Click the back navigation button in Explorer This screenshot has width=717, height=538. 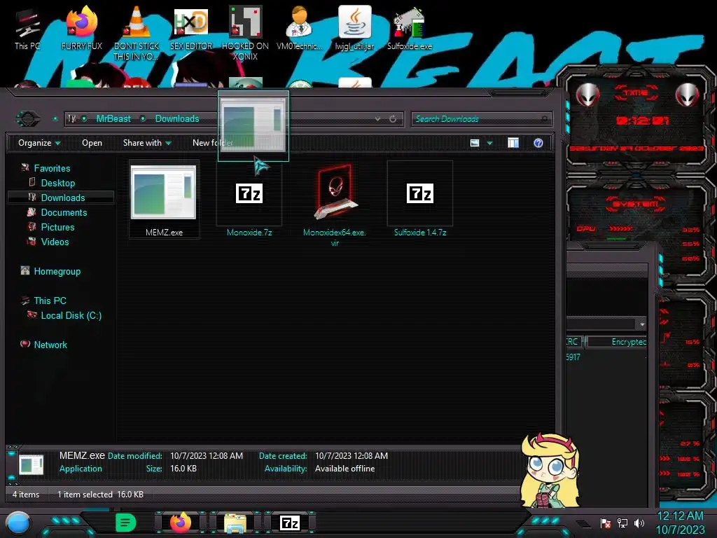28,119
